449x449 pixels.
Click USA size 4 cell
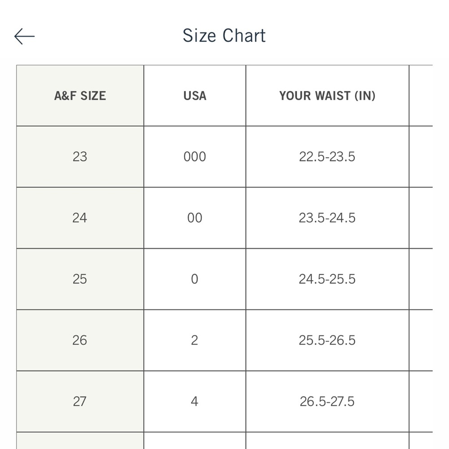pos(195,401)
